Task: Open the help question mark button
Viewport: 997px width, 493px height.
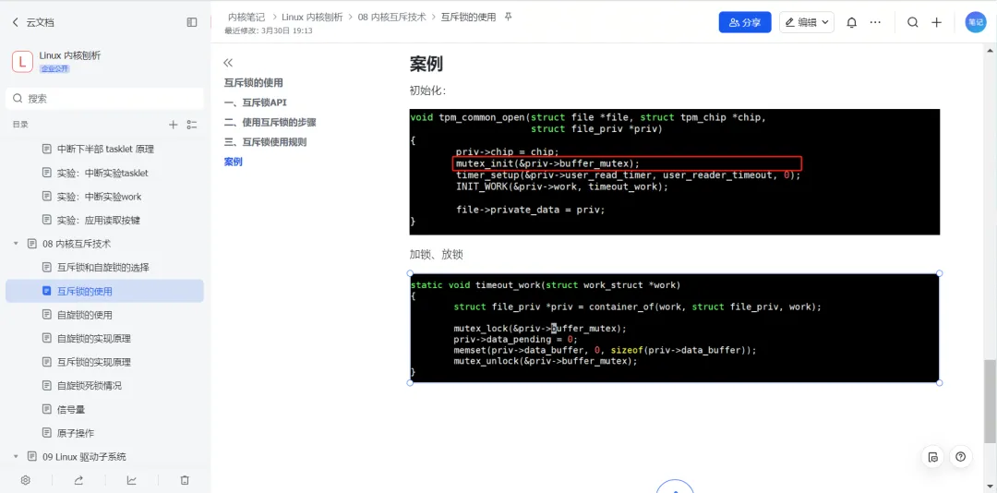Action: pyautogui.click(x=960, y=457)
